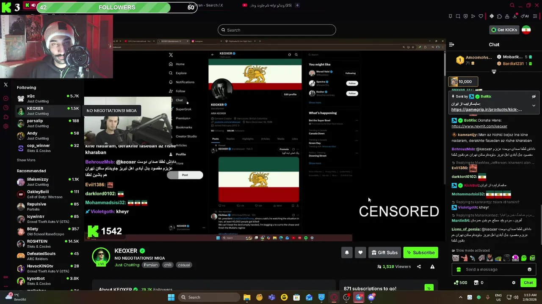
Task: Open the emoji picker in the message box
Action: (529, 269)
